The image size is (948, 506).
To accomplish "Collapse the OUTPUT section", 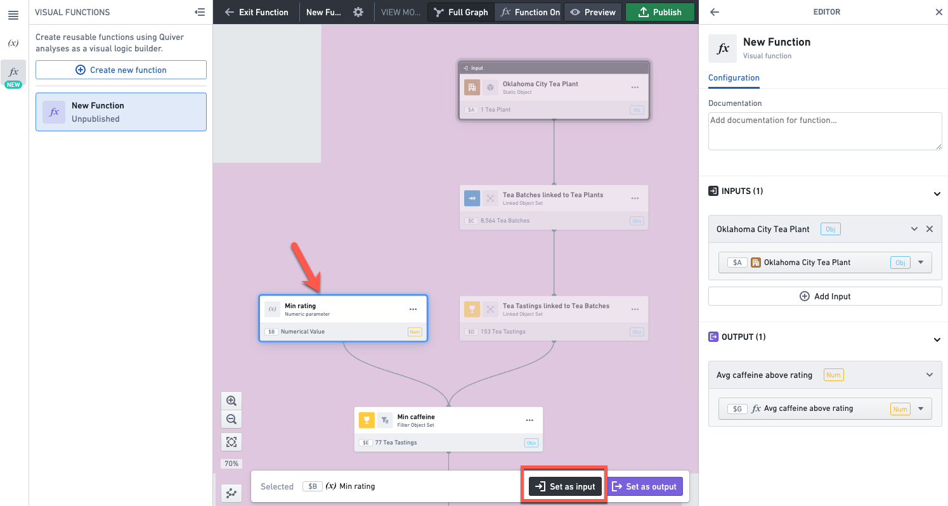I will coord(937,340).
